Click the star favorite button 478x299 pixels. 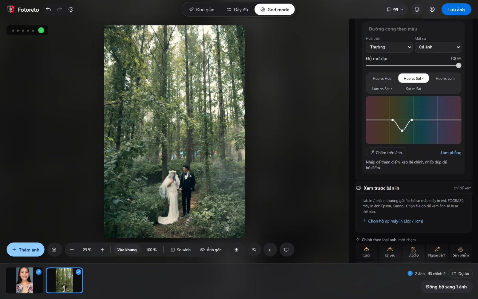click(270, 250)
